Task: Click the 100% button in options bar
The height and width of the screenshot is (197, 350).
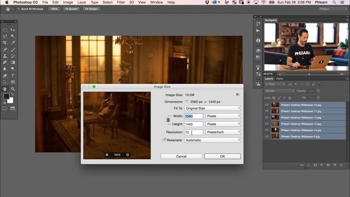Action: (x=54, y=9)
